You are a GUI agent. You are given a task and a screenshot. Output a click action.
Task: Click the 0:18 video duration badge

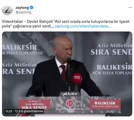[x=9, y=111]
